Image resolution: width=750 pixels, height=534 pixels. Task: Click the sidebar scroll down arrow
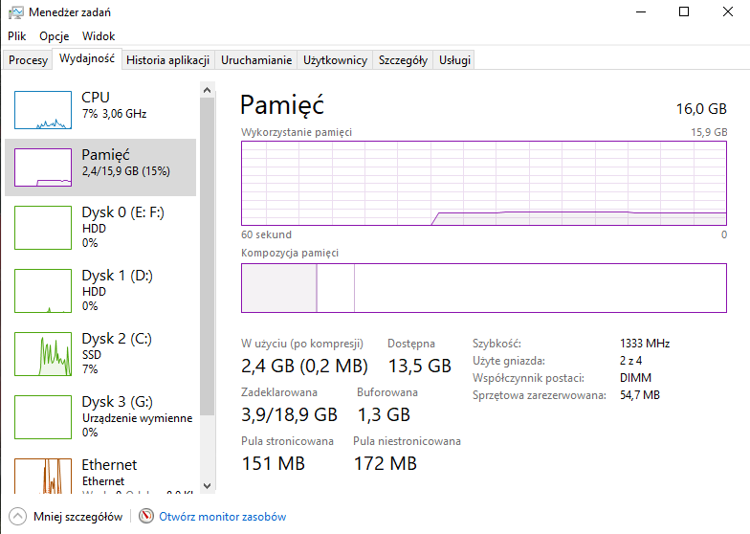coord(207,486)
